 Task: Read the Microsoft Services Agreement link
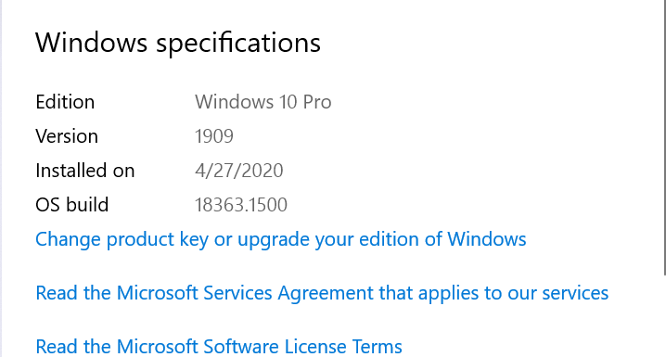[x=322, y=293]
